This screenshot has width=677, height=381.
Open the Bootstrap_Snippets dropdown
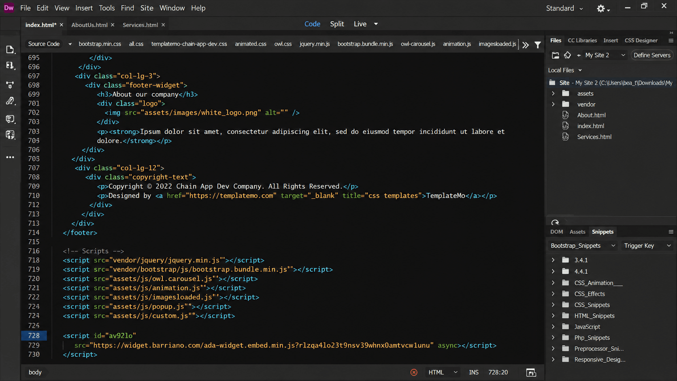click(x=583, y=246)
